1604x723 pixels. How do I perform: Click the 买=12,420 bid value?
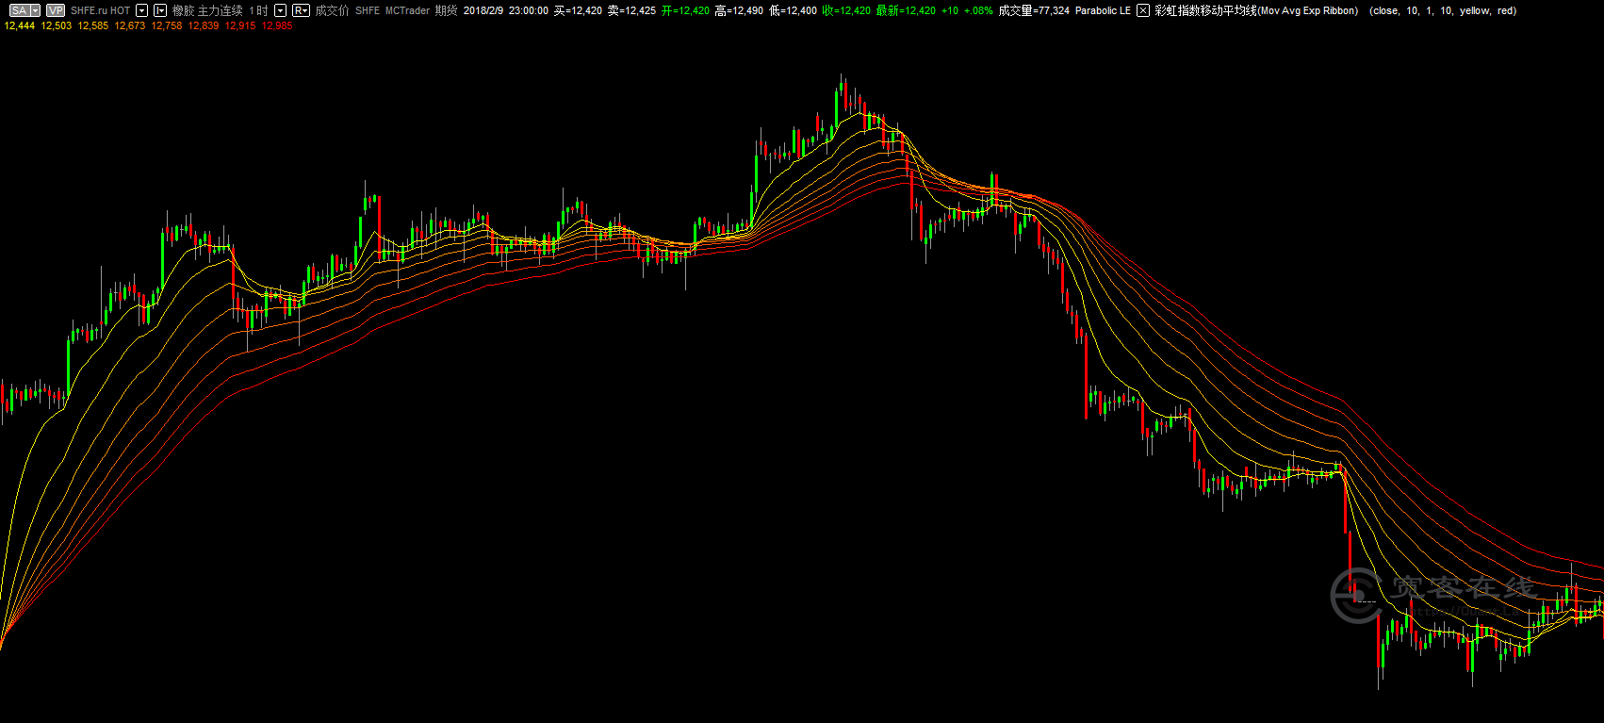pos(578,10)
